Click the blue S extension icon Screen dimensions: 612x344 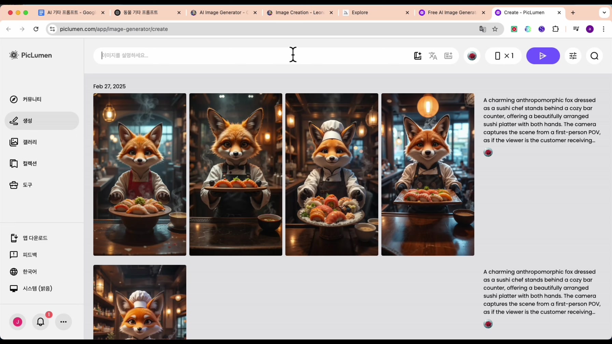point(542,29)
